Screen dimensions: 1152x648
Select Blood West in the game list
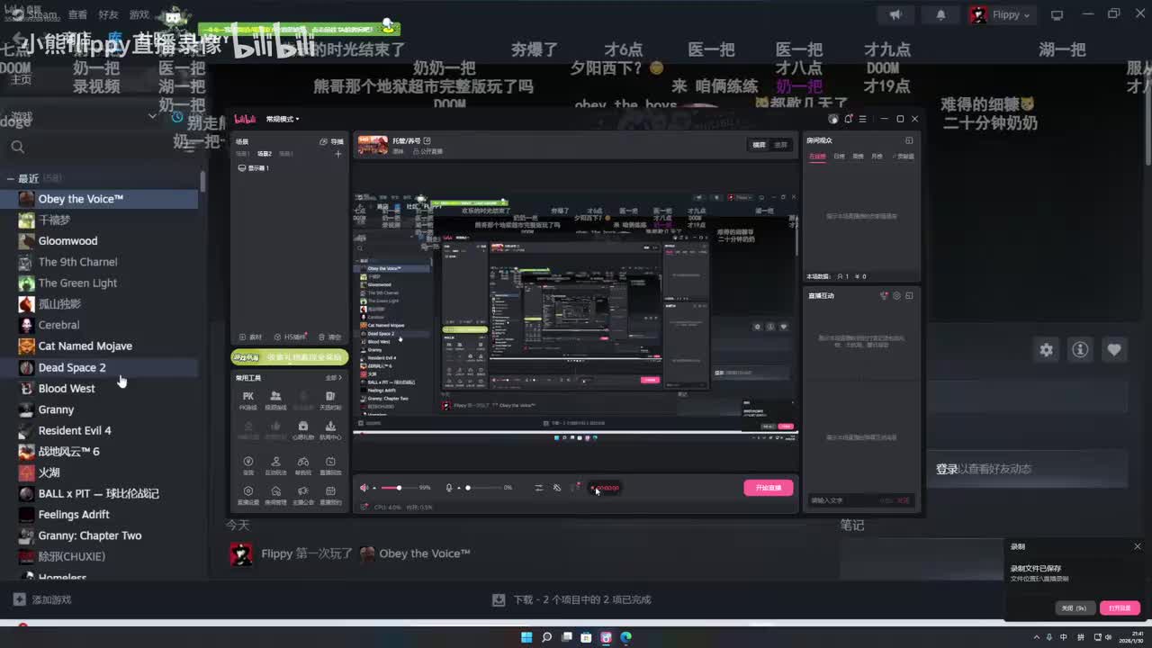coord(99,388)
